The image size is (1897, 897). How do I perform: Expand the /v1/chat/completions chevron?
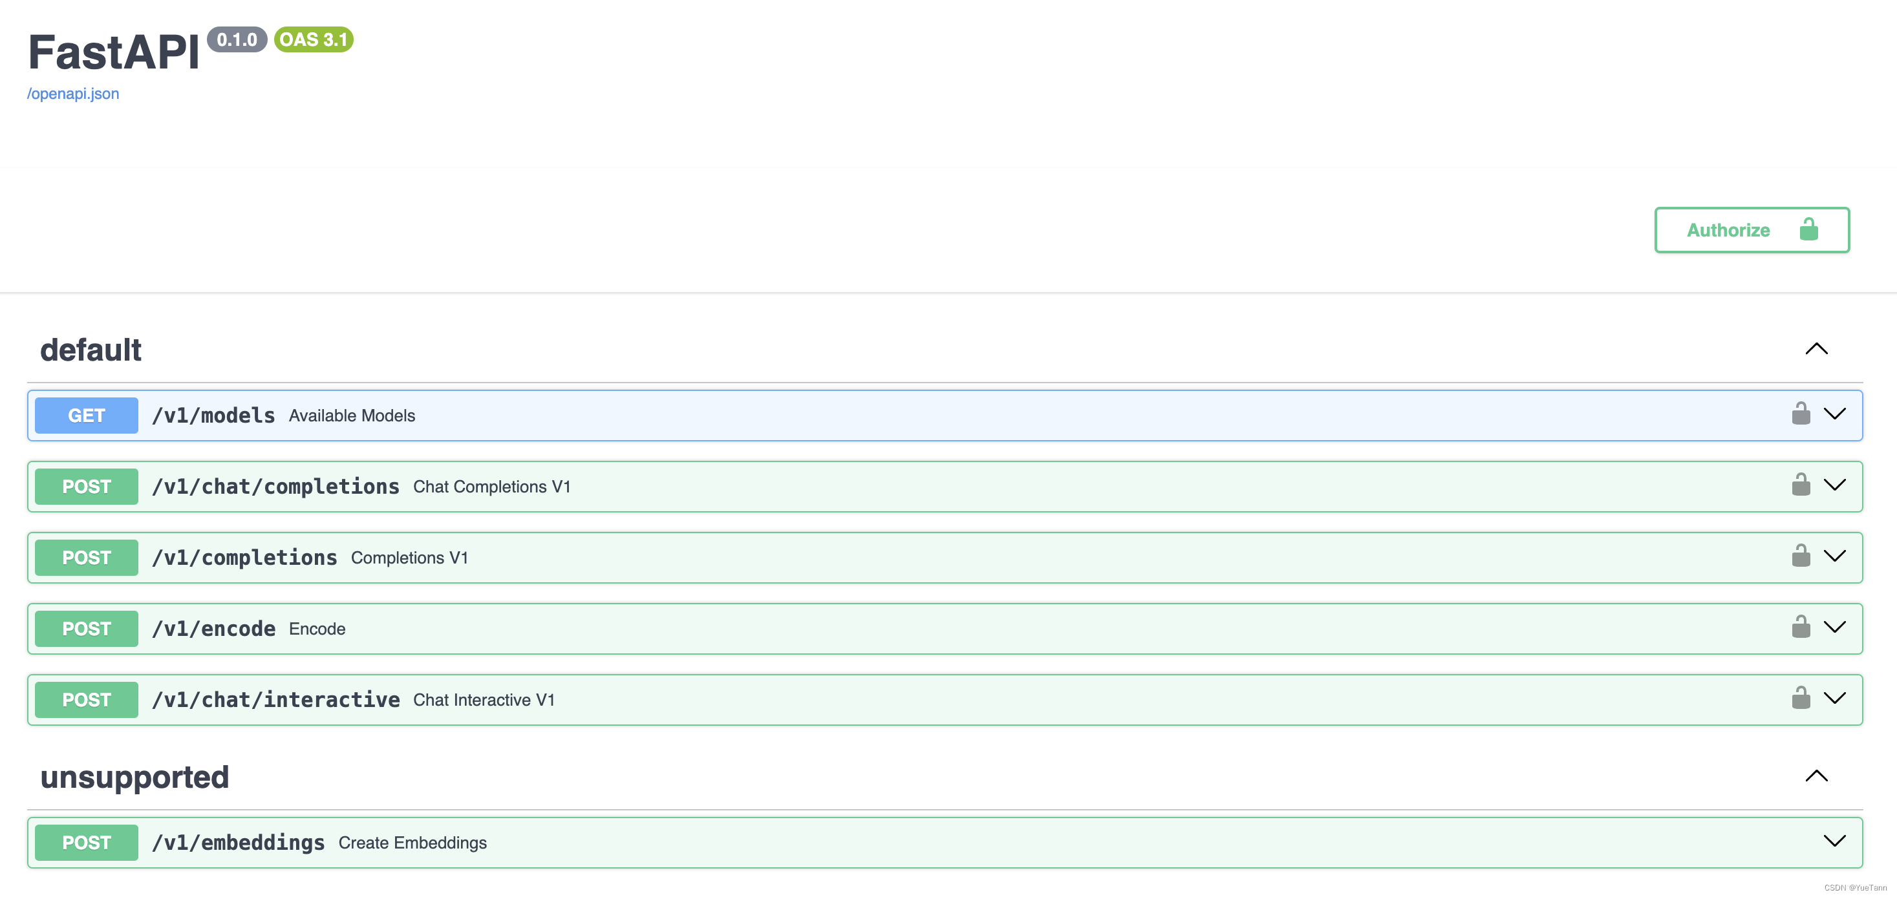(1834, 485)
